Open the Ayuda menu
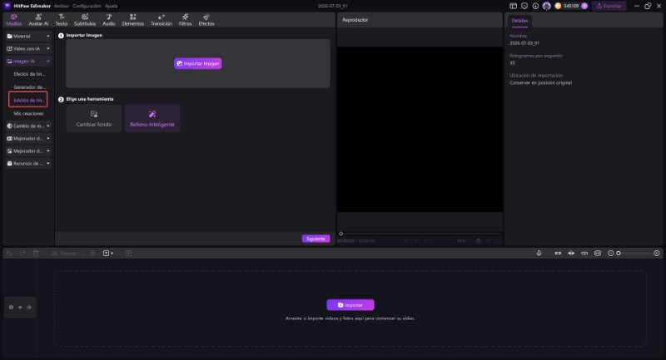Image resolution: width=666 pixels, height=360 pixels. click(112, 6)
